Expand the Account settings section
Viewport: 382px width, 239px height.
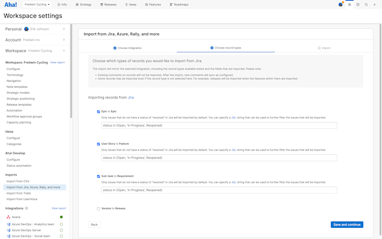(x=35, y=40)
